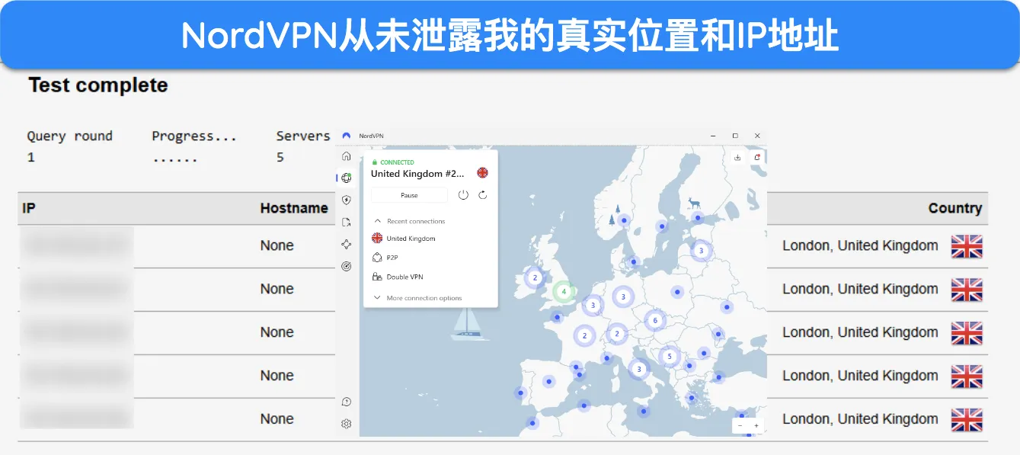1020x455 pixels.
Task: Select the server dot over Norway
Action: coord(624,220)
